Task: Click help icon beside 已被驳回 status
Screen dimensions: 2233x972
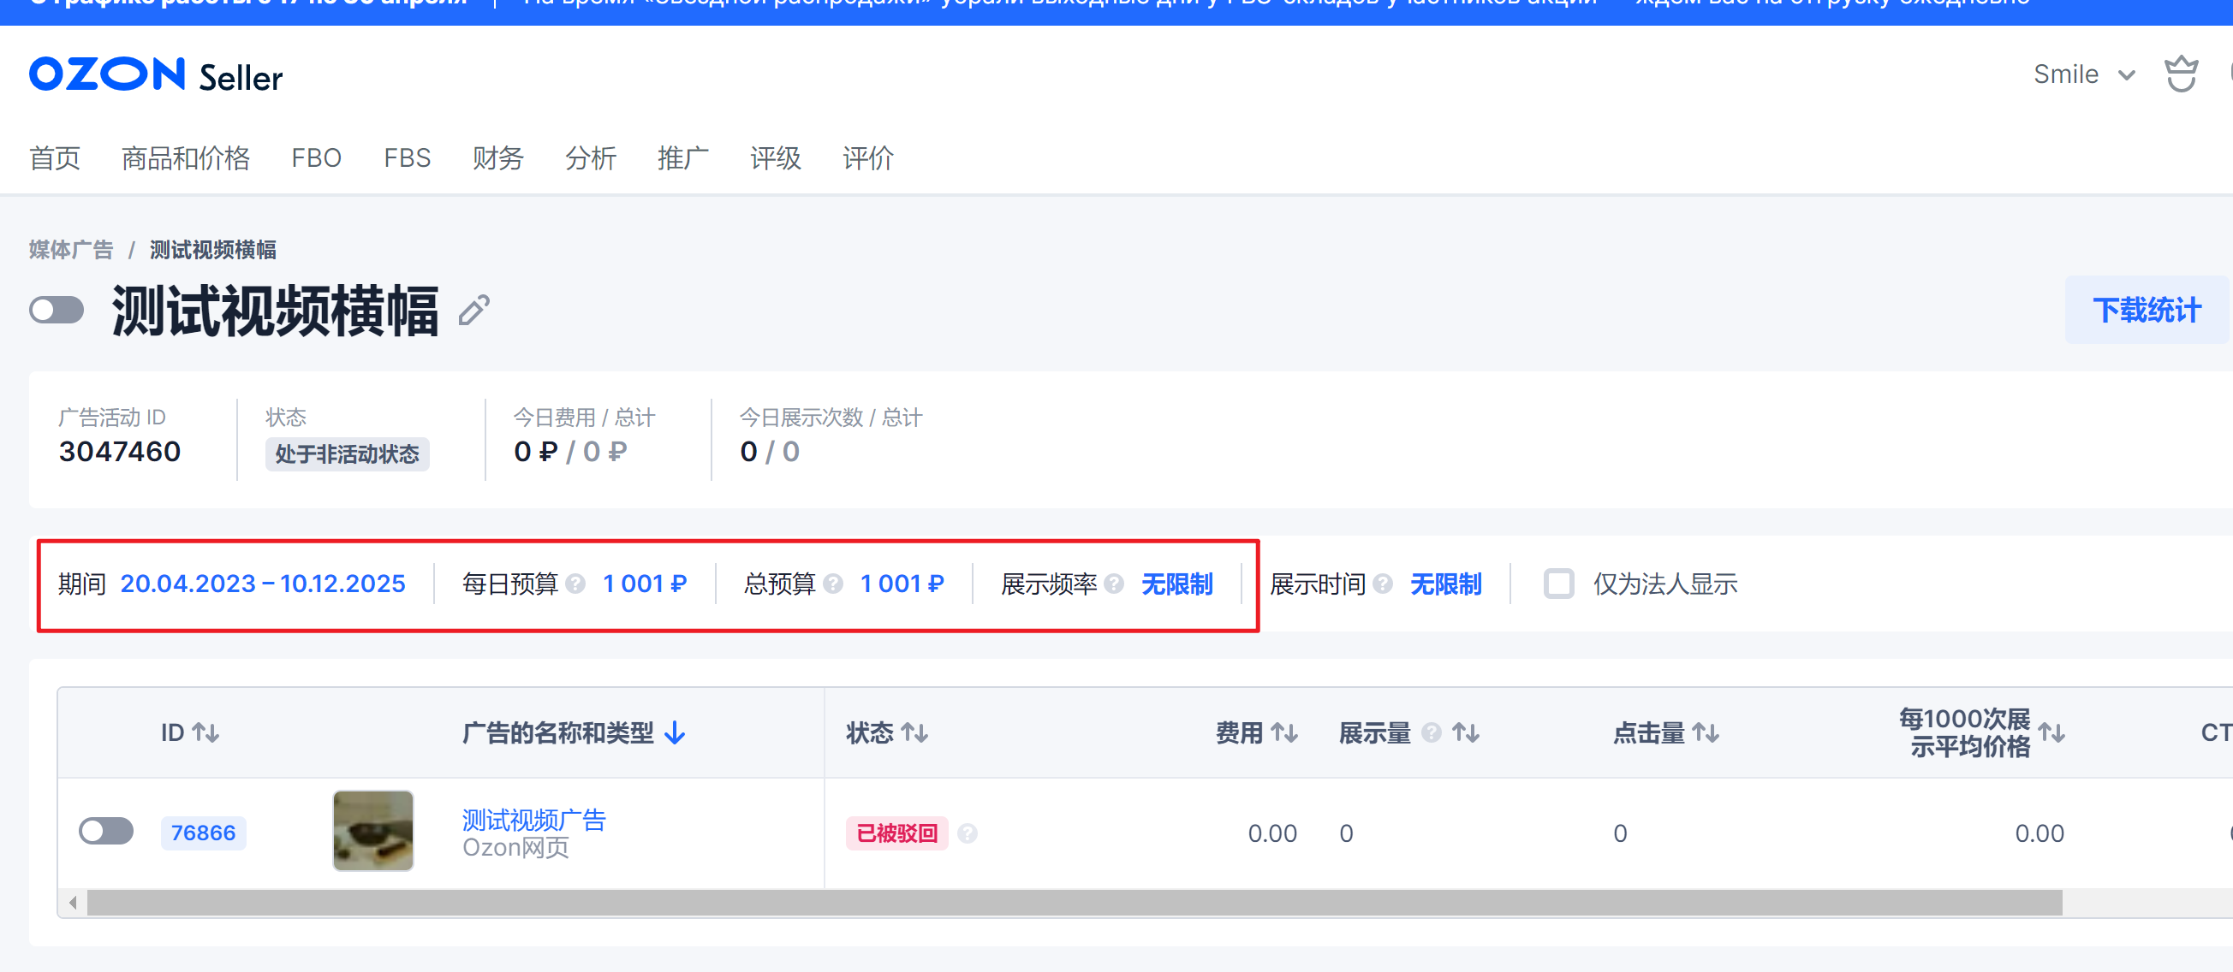Action: (x=968, y=833)
